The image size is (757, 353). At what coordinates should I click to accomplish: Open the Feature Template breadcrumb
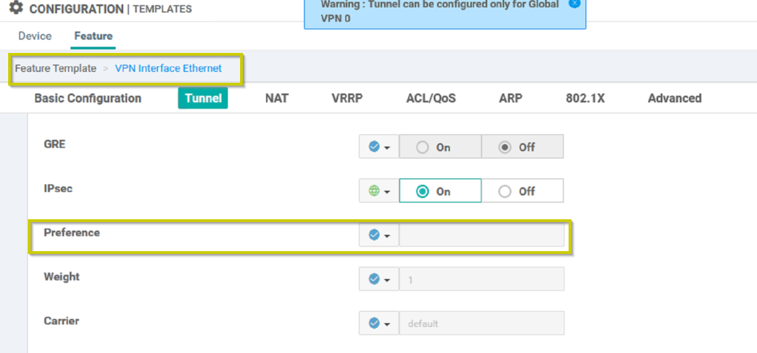pos(56,69)
